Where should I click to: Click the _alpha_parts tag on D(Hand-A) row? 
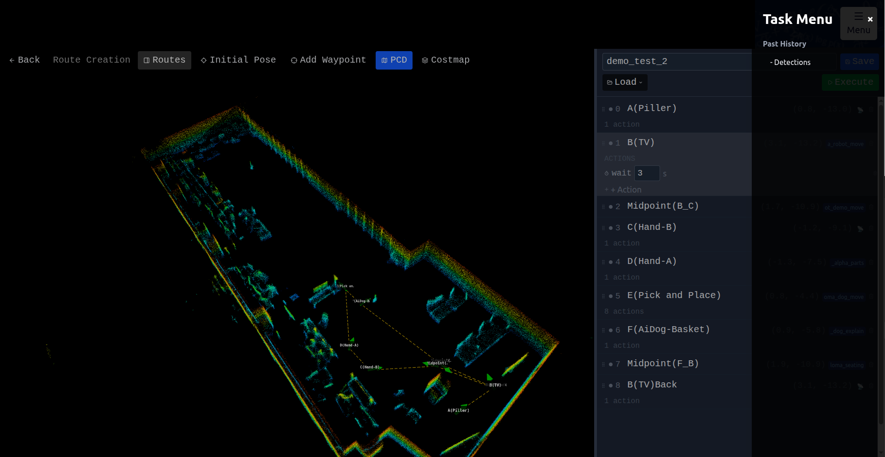coord(848,263)
